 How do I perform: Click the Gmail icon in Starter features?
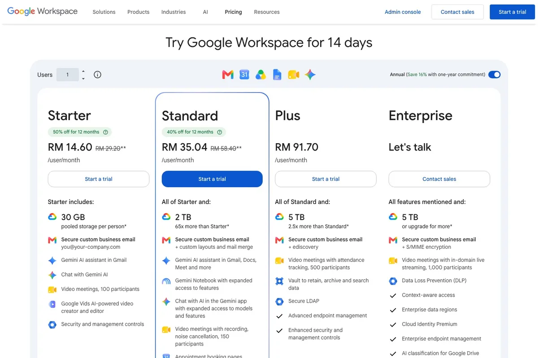[x=52, y=240]
